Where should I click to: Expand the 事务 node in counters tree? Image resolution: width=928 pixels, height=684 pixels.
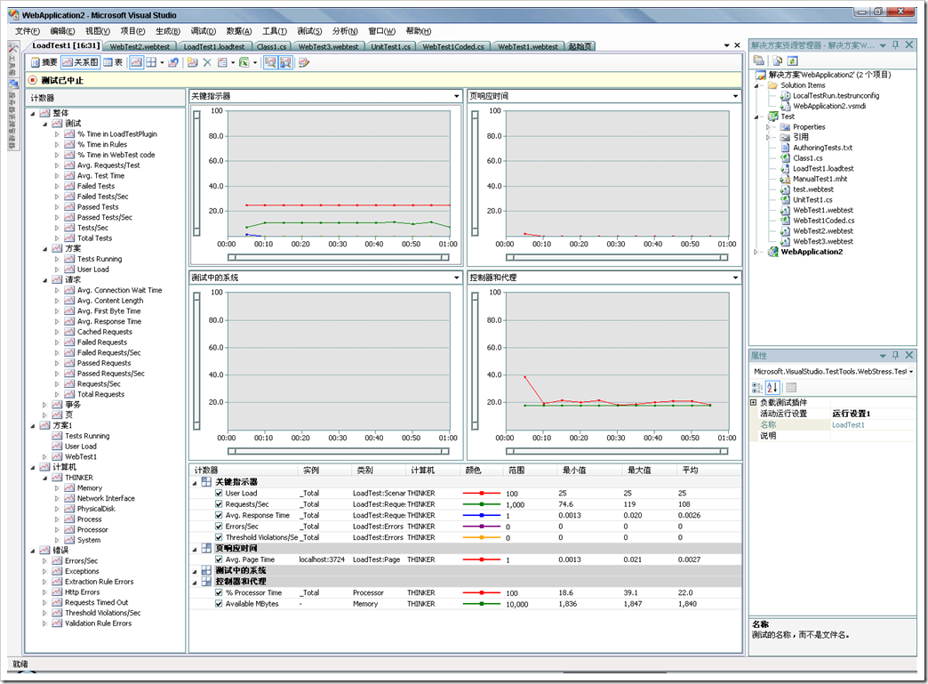coord(44,405)
